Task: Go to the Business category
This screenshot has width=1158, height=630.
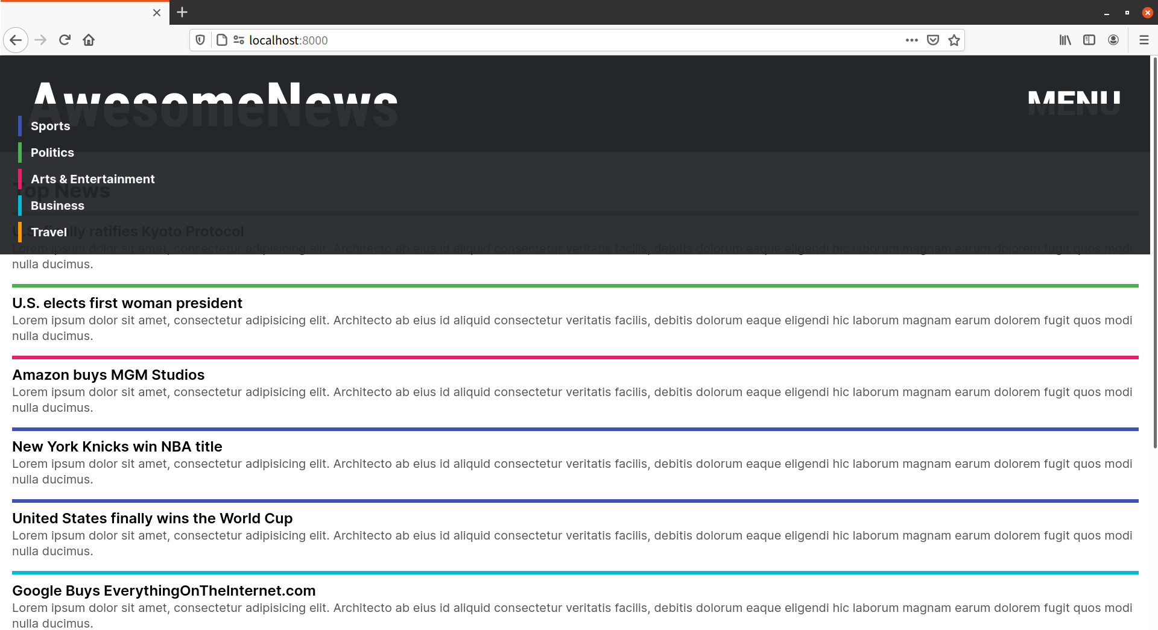Action: [57, 206]
